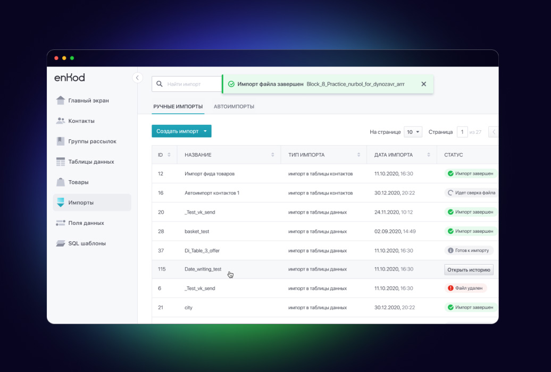Open the rows-per-page dropdown showing 10
This screenshot has height=372, width=551.
coord(413,132)
